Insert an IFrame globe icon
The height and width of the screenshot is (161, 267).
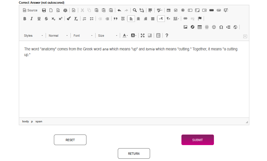(235, 27)
